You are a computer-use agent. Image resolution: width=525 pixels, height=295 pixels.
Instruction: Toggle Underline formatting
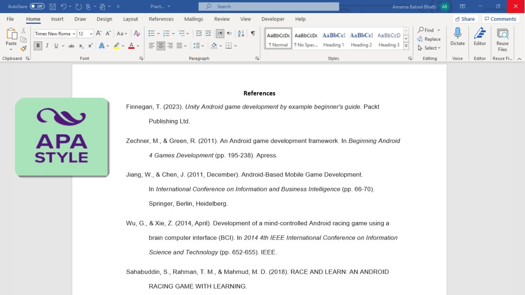click(x=56, y=46)
